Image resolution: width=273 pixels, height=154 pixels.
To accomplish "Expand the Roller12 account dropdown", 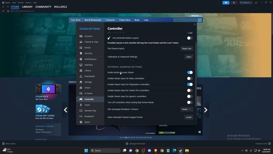I will (247, 3).
